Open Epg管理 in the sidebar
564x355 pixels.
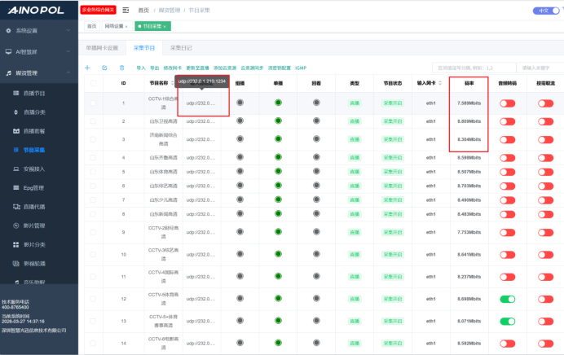point(33,187)
